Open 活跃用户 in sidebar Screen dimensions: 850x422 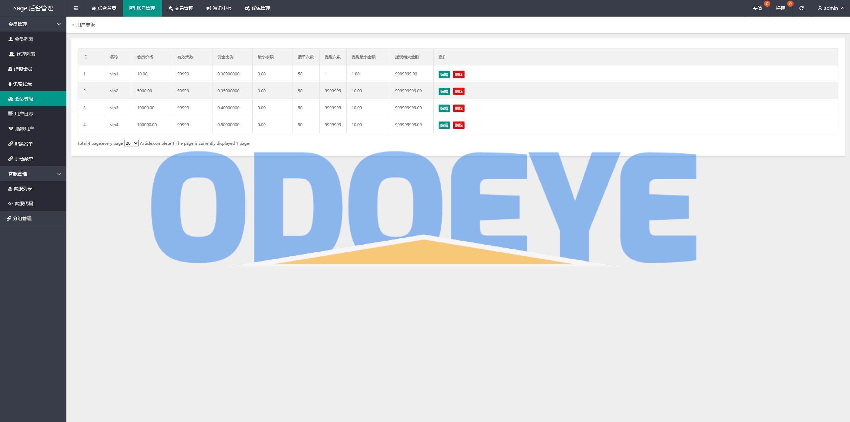click(33, 129)
